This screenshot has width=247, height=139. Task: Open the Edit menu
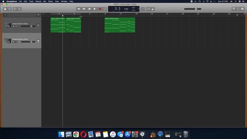pos(25,1)
